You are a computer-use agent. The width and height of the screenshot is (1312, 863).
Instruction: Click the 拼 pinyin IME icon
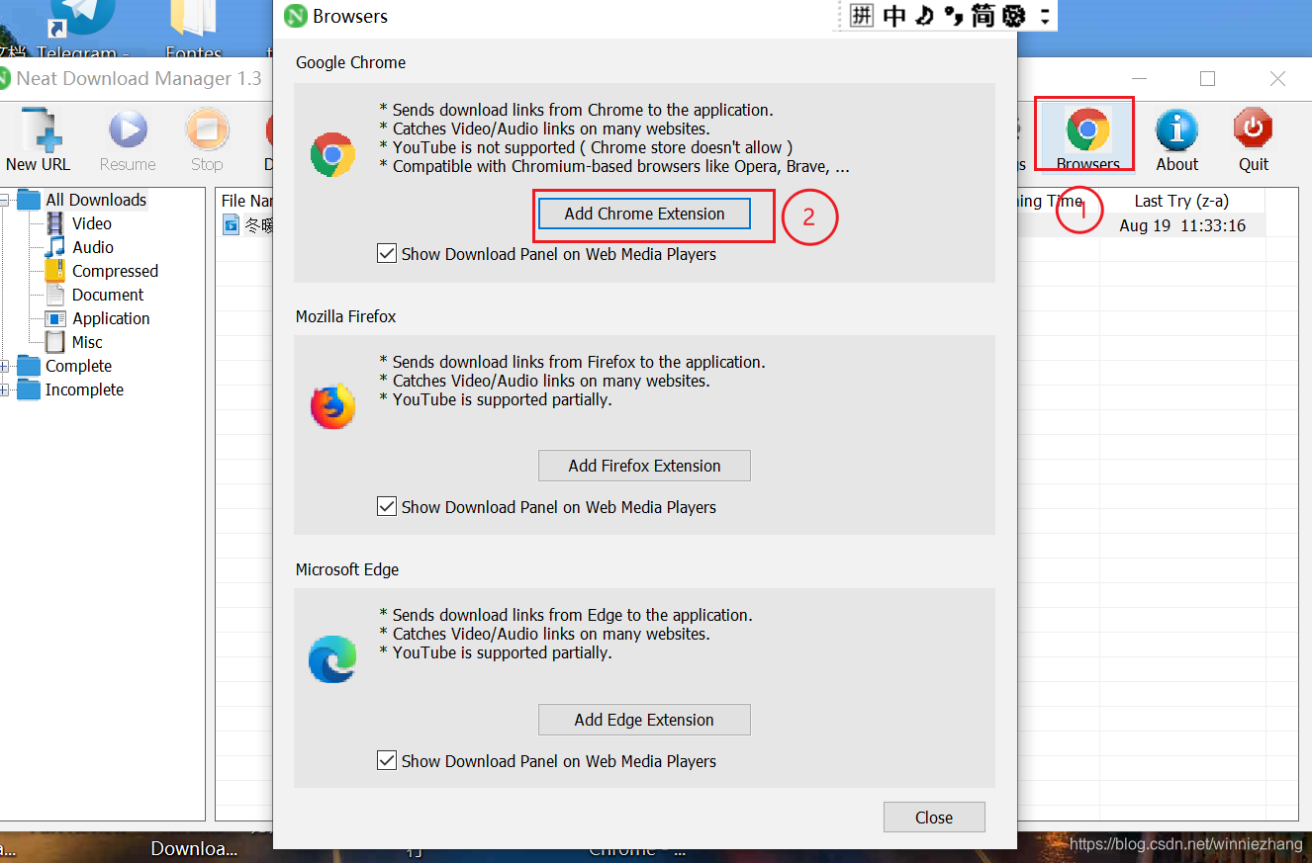862,16
